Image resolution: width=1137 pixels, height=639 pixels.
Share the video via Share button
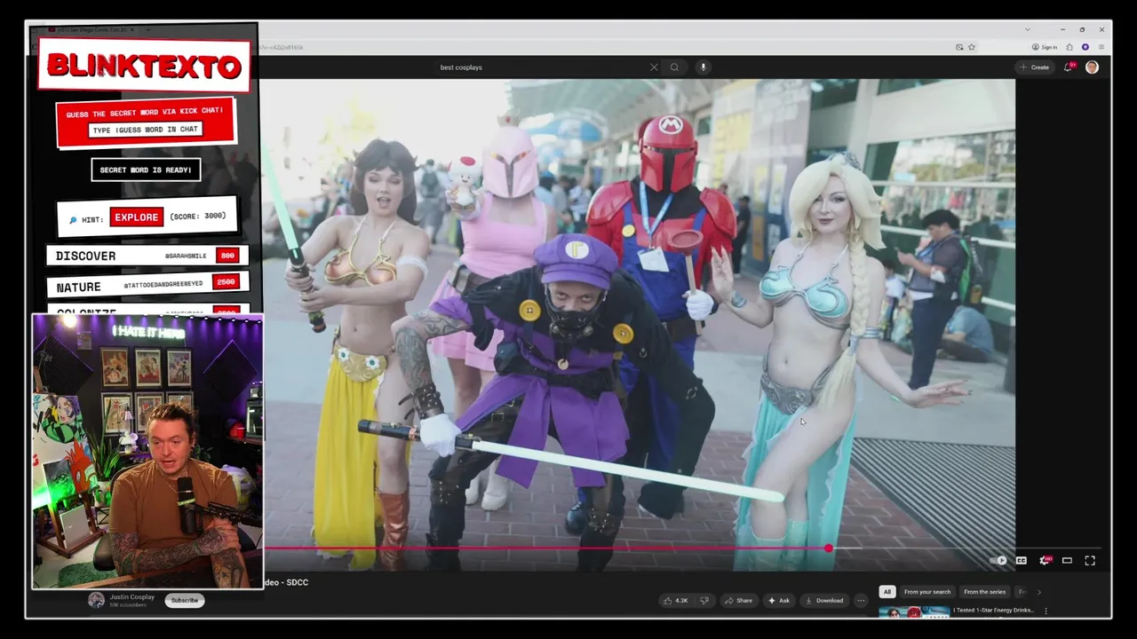(738, 601)
